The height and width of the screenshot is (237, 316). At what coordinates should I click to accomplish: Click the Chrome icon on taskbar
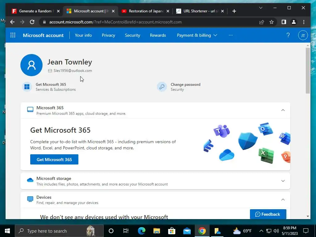point(202,231)
